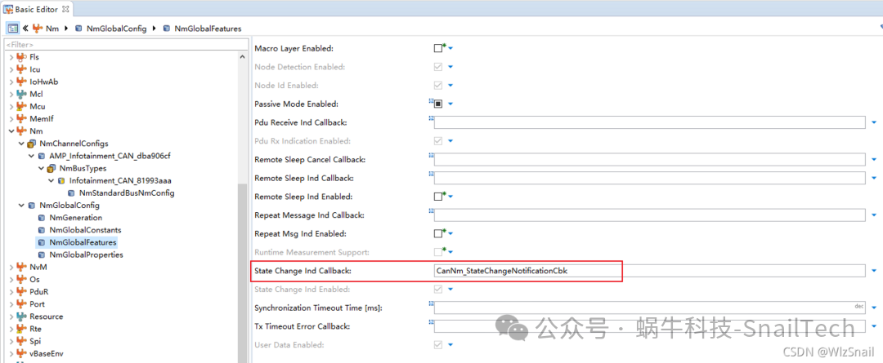Image resolution: width=883 pixels, height=363 pixels.
Task: Click the Pdu Receive Ind Callback field
Action: click(x=649, y=122)
